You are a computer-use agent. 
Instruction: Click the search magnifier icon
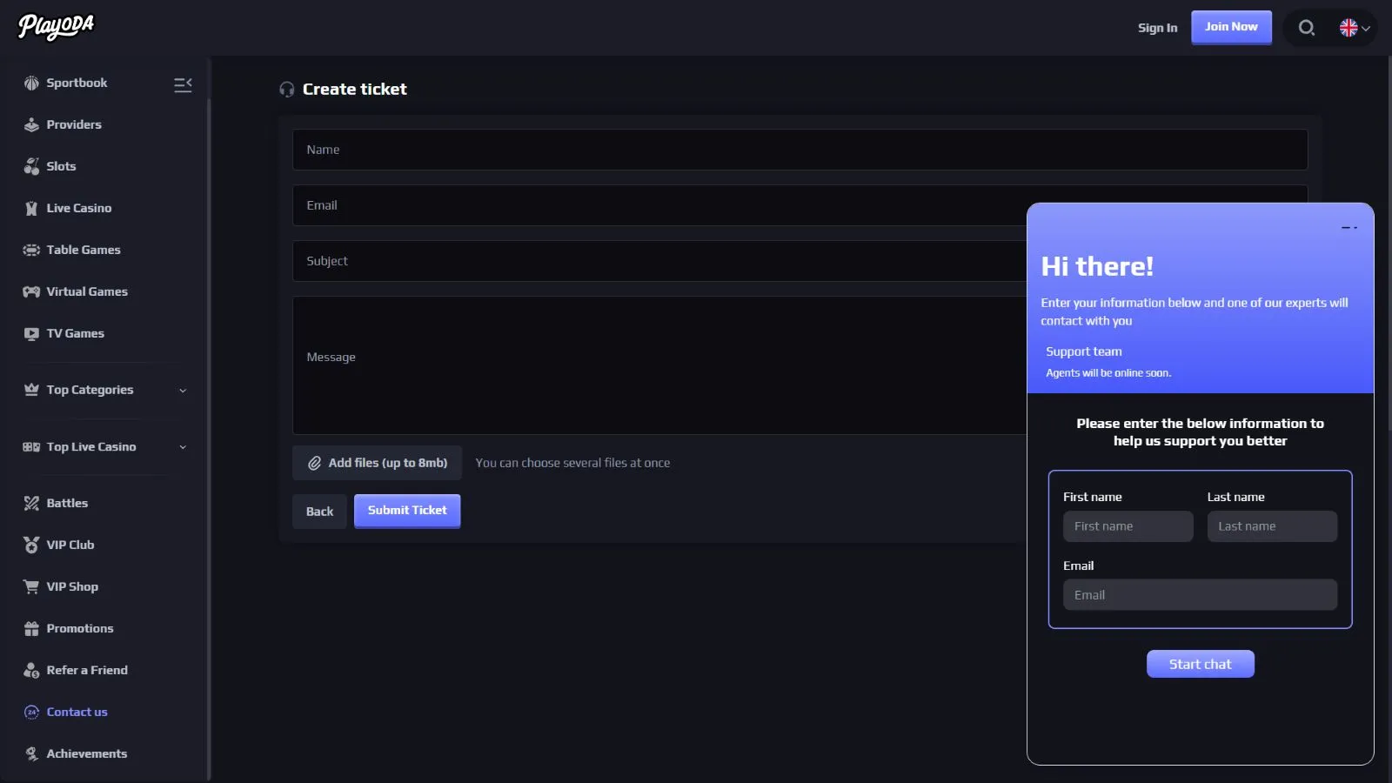tap(1306, 28)
